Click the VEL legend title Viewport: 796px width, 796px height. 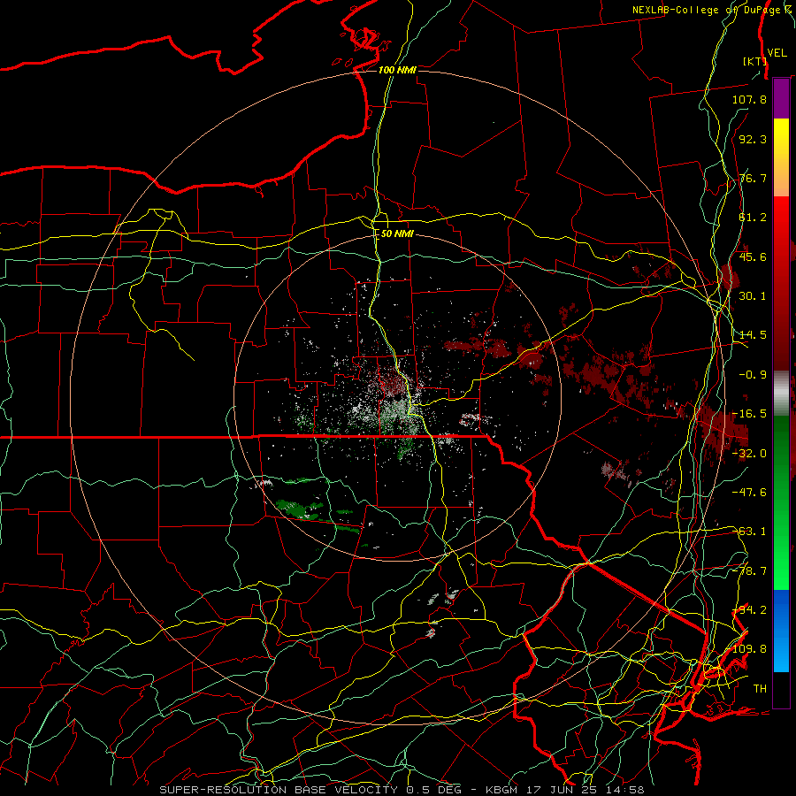click(x=777, y=53)
